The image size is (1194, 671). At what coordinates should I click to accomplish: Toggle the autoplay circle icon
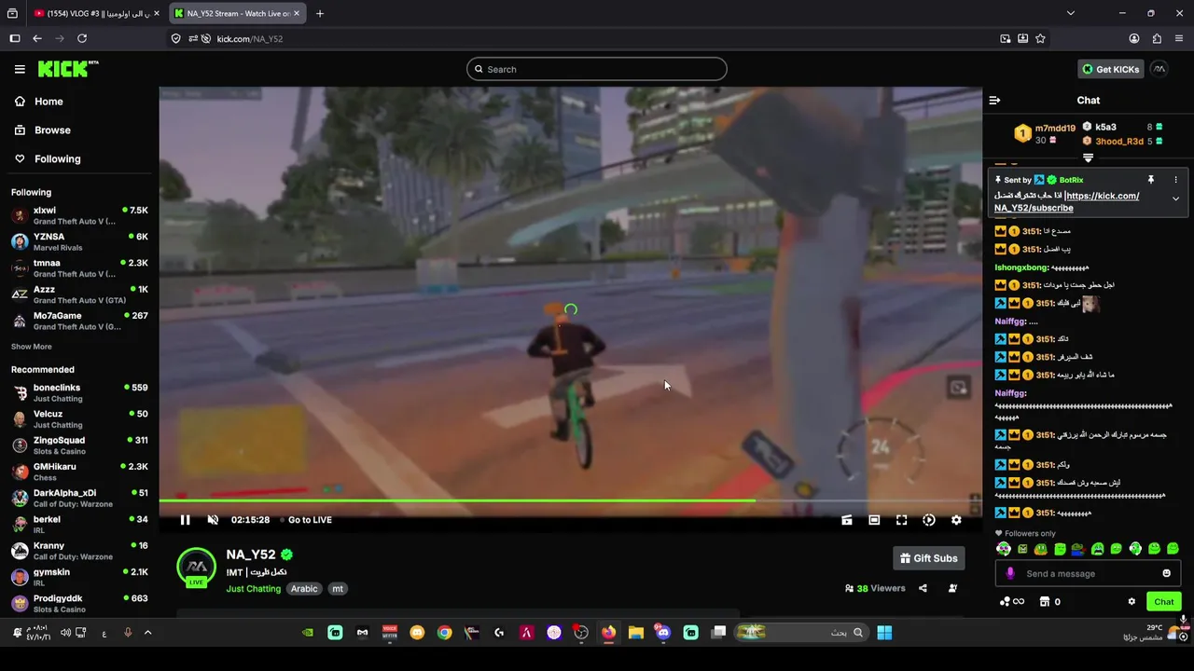click(x=929, y=520)
